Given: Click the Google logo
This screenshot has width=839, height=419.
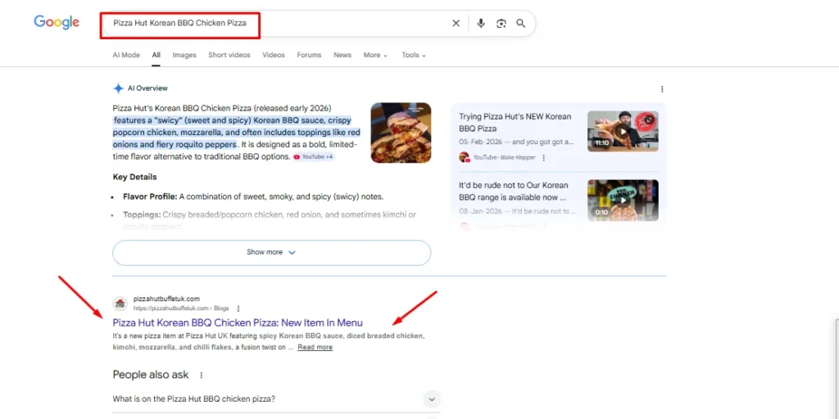Looking at the screenshot, I should 57,23.
